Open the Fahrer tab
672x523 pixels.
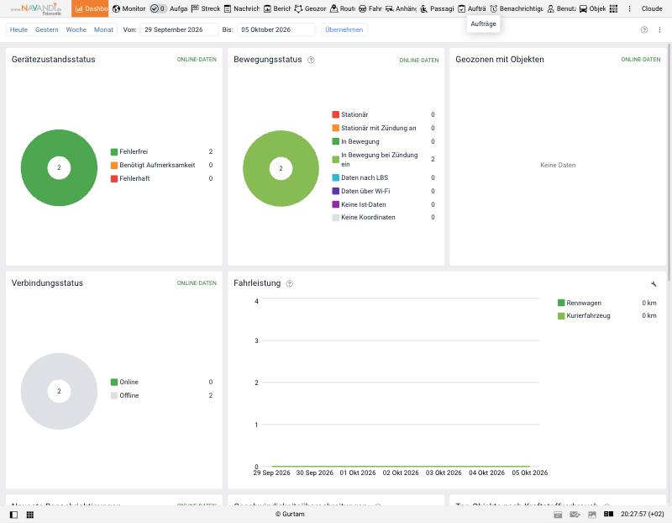370,8
